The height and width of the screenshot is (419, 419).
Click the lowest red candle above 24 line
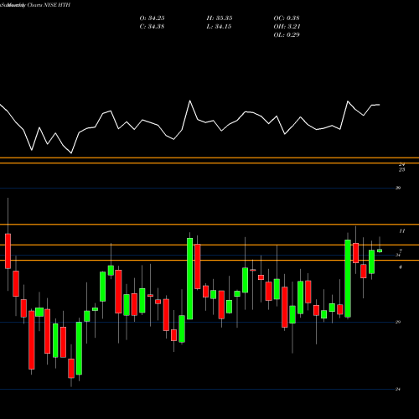coord(71,368)
